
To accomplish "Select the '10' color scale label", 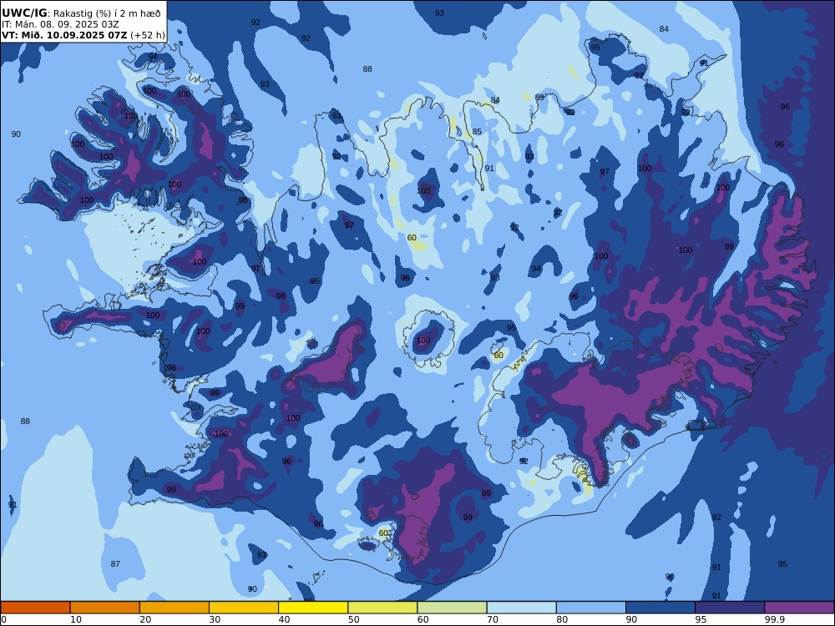I will (76, 619).
